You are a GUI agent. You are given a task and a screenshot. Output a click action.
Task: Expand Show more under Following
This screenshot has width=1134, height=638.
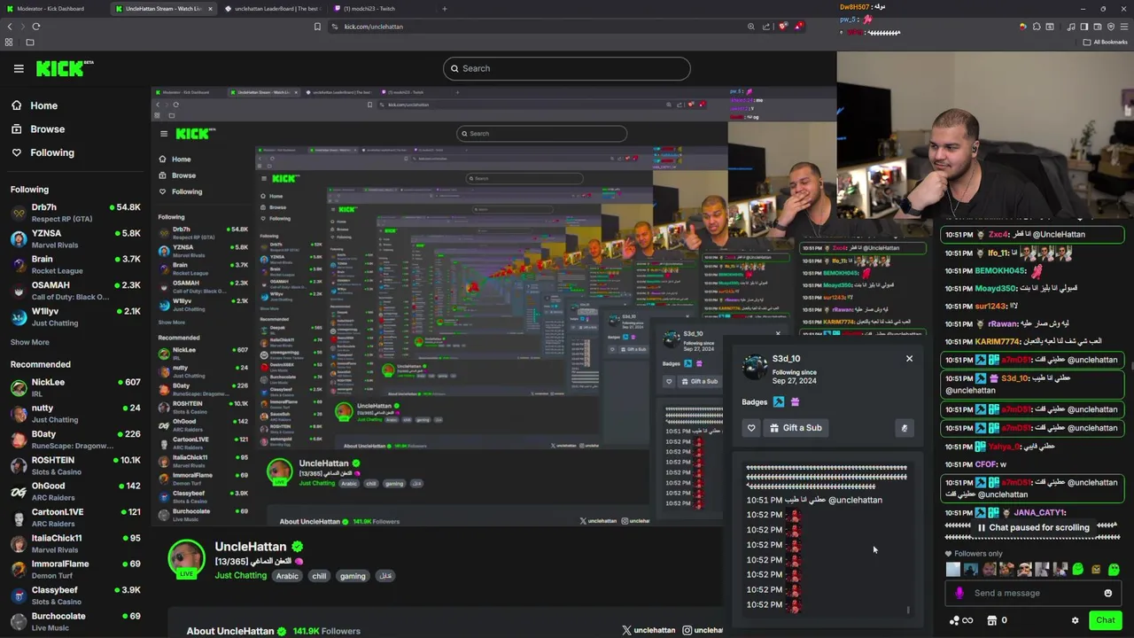point(29,342)
